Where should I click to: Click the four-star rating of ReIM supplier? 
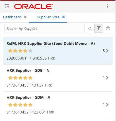tap(20, 51)
